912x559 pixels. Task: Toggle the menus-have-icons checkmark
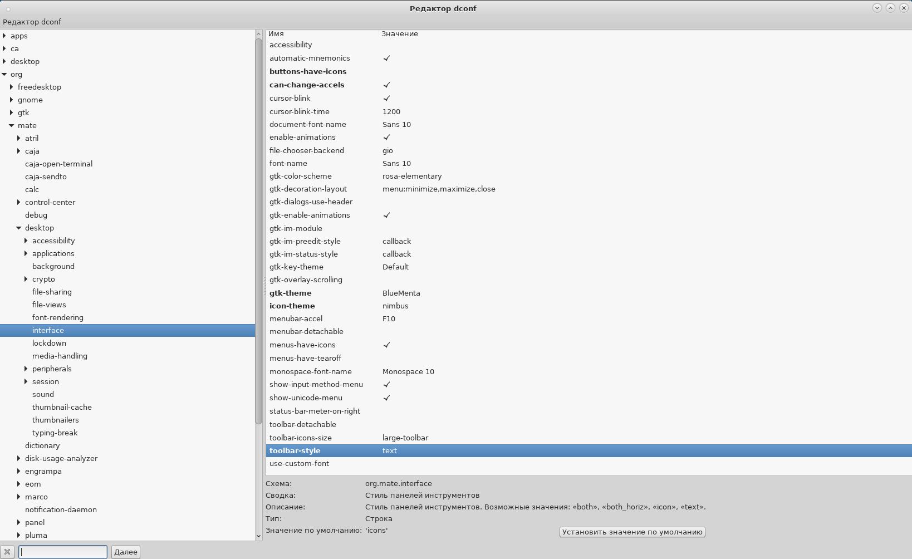point(386,345)
